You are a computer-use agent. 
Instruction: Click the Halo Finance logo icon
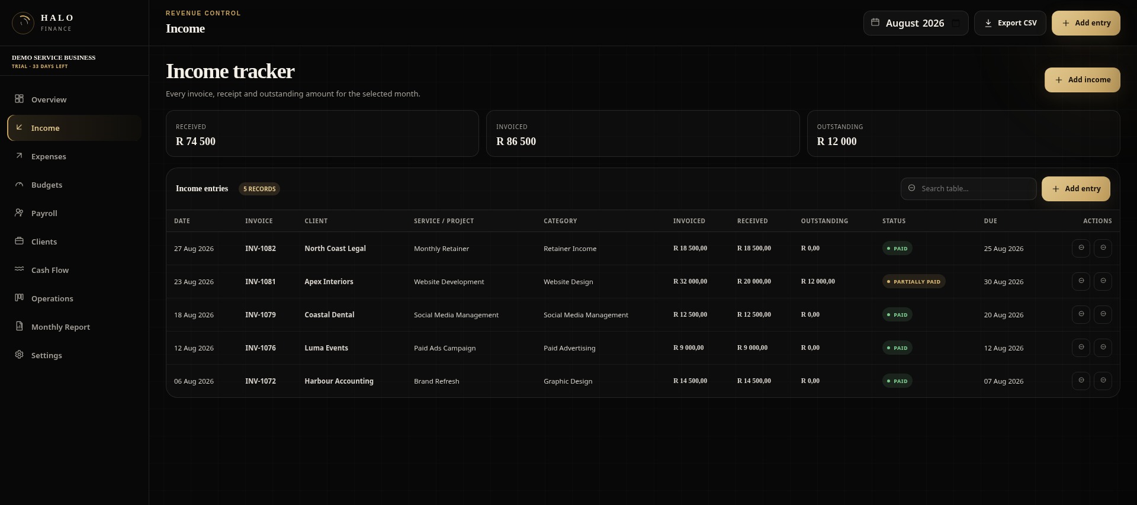pos(23,23)
